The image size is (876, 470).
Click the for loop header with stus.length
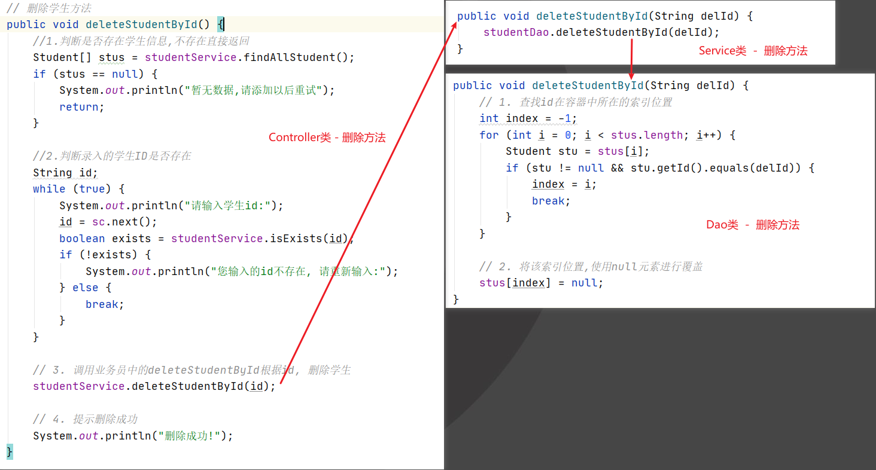pos(607,135)
